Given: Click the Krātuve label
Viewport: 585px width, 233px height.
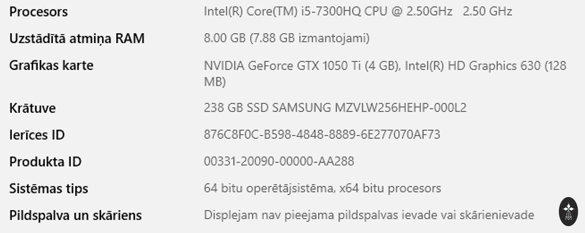Looking at the screenshot, I should coord(33,108).
